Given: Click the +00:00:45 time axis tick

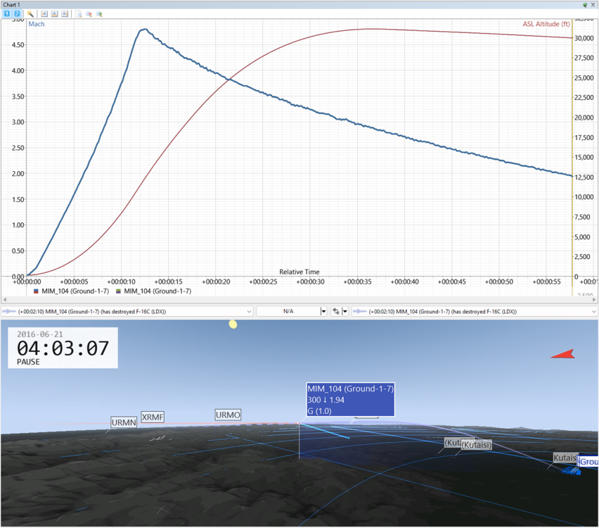Looking at the screenshot, I should point(451,282).
